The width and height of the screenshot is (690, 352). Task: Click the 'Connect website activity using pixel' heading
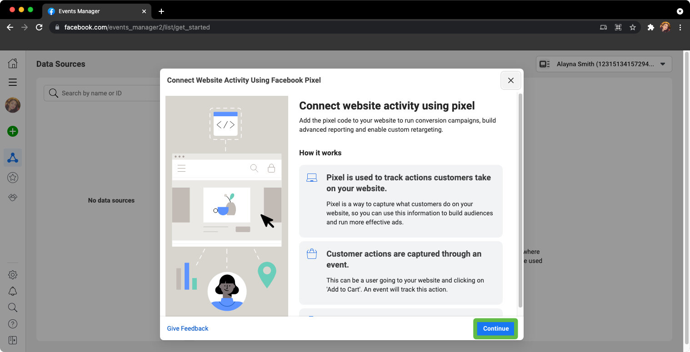point(387,106)
